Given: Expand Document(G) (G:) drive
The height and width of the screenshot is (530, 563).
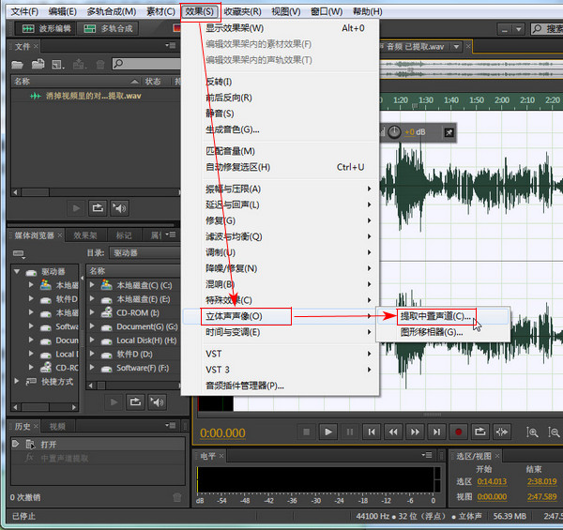Looking at the screenshot, I should (93, 326).
